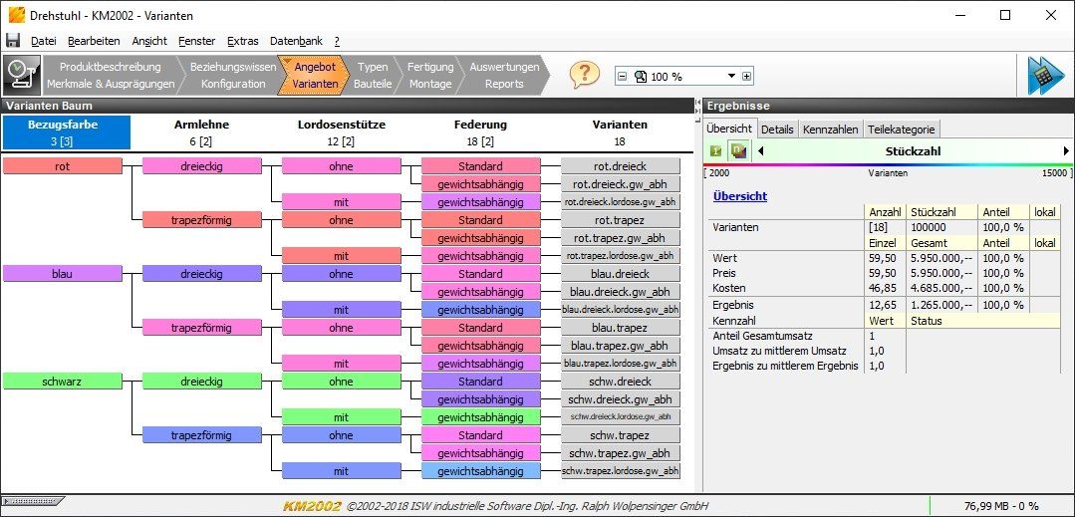This screenshot has height=517, width=1075.
Task: Click the save disk icon
Action: (x=13, y=41)
